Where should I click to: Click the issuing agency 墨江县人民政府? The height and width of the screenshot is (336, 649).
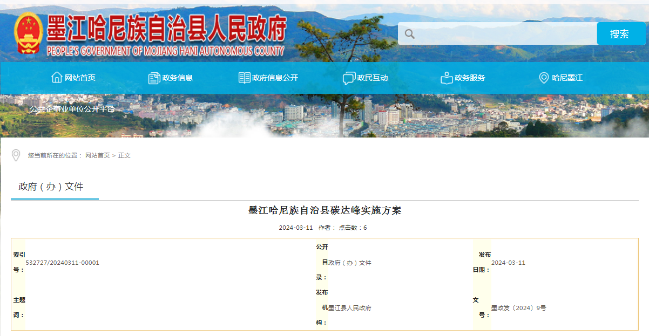[x=350, y=308]
